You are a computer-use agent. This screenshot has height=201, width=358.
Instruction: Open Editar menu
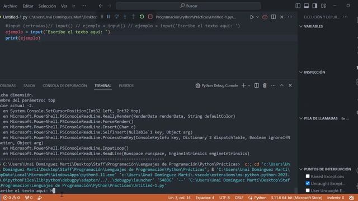pos(28,6)
